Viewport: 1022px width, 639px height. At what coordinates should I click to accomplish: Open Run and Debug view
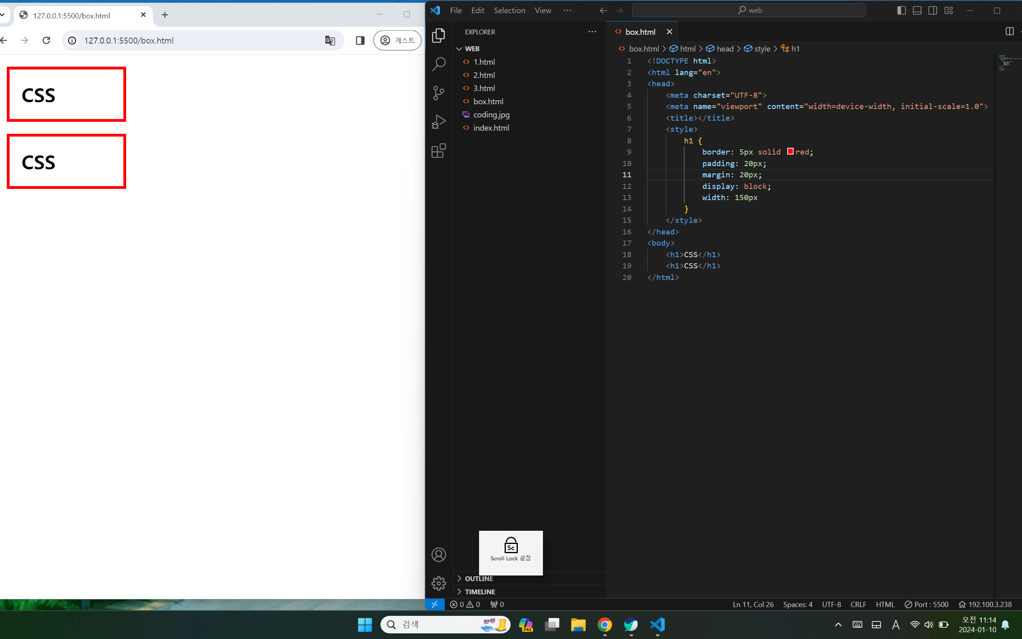[438, 122]
